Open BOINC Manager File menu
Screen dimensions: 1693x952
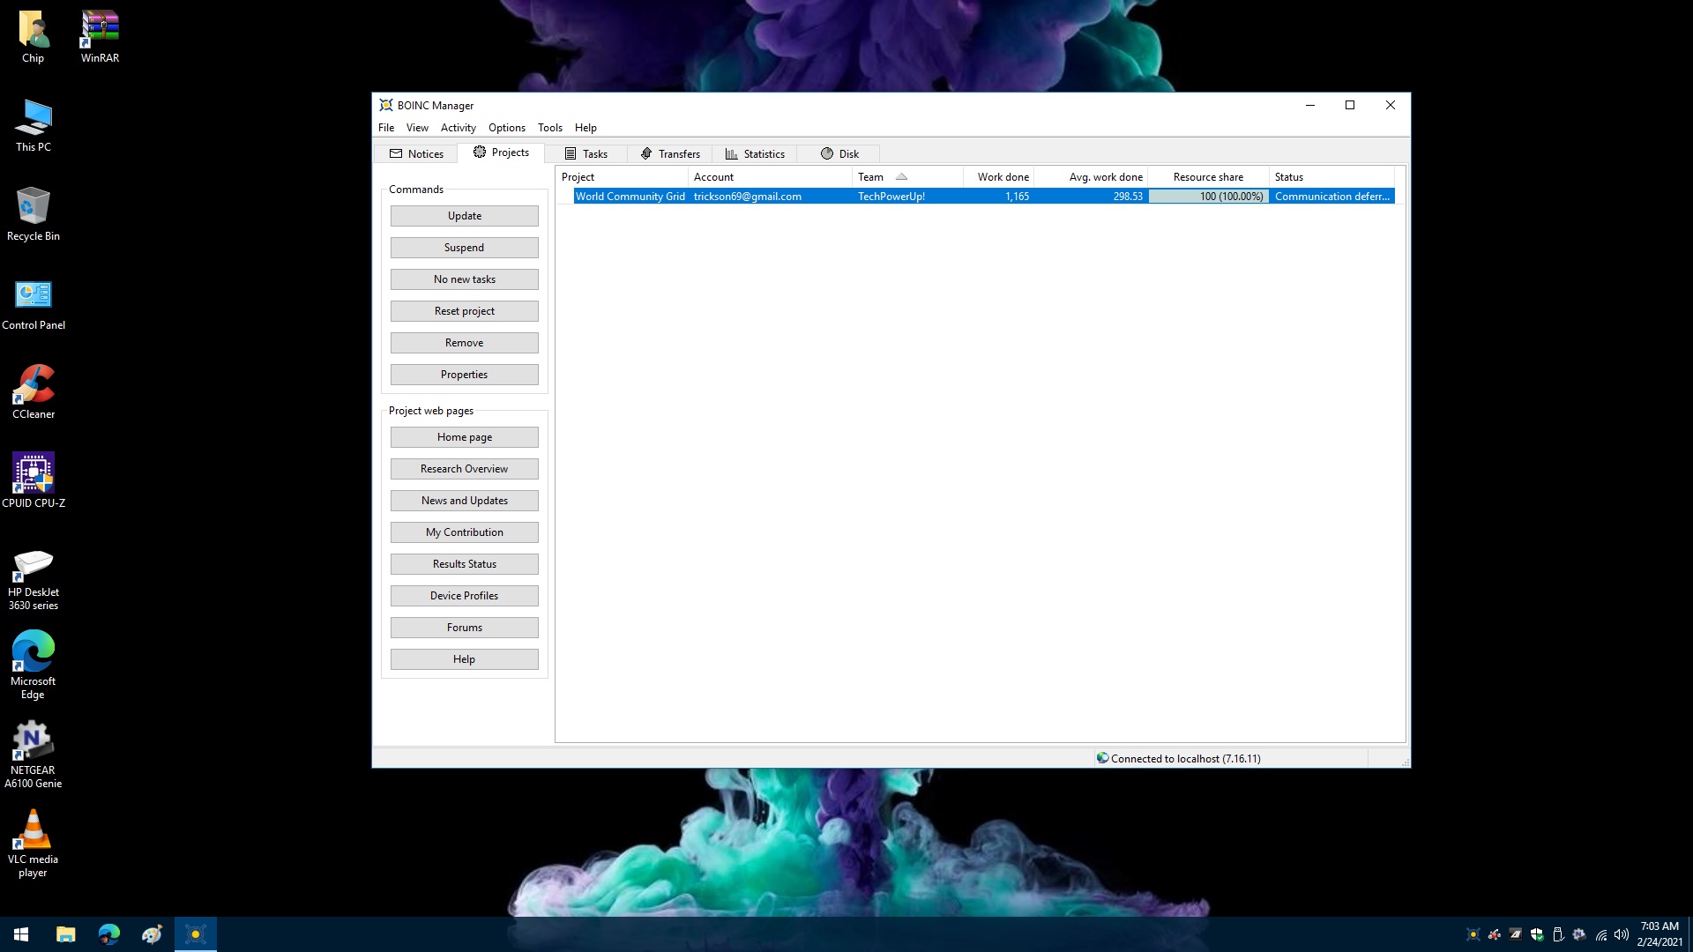386,127
